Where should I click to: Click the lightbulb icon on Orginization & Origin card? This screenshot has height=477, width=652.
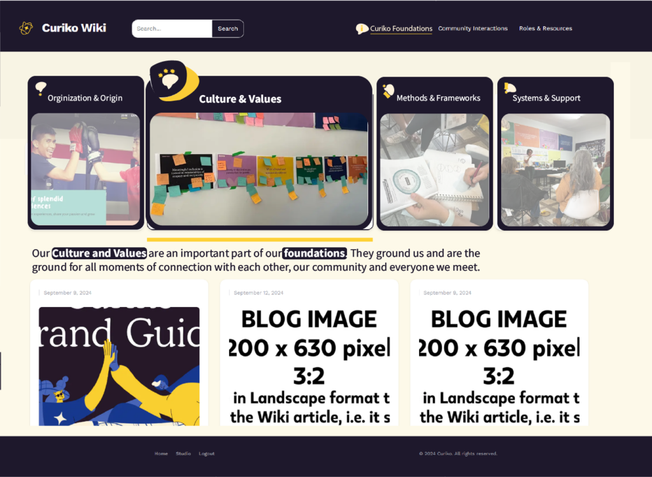41,88
